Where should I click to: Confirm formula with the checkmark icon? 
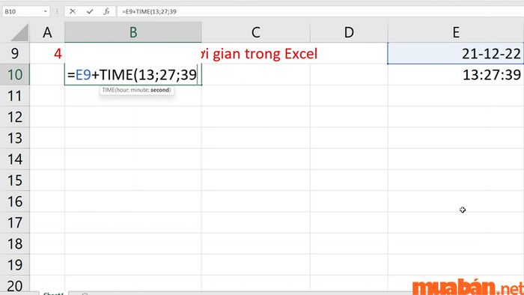pos(90,12)
